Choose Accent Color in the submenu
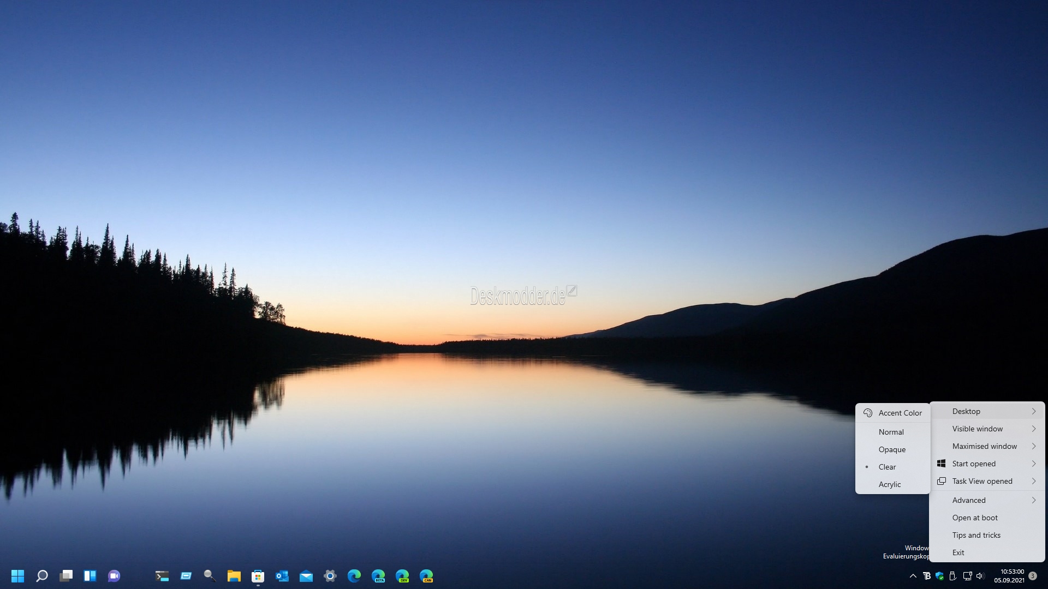Image resolution: width=1048 pixels, height=589 pixels. 893,413
